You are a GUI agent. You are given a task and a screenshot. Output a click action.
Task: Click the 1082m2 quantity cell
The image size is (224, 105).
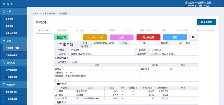155,69
